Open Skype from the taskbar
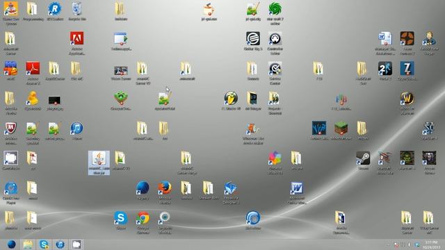This screenshot has height=250, width=445. click(44, 244)
